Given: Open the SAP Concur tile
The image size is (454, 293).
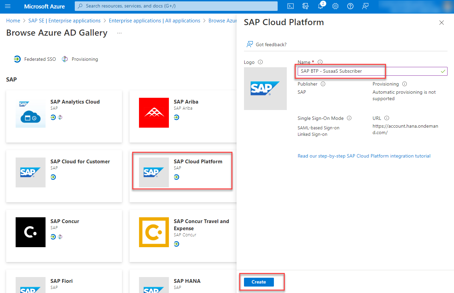Looking at the screenshot, I should pos(64,236).
